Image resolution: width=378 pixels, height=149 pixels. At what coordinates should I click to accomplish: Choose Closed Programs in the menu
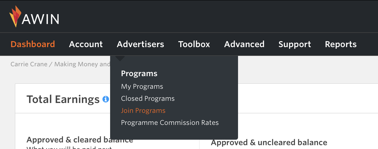click(x=148, y=99)
